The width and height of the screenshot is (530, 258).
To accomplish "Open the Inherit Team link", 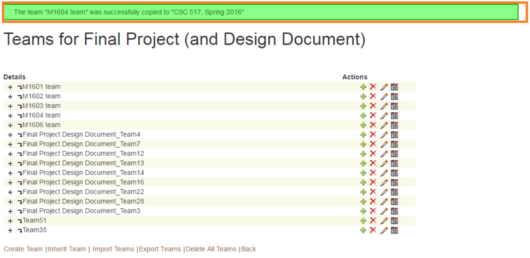I will (x=67, y=249).
